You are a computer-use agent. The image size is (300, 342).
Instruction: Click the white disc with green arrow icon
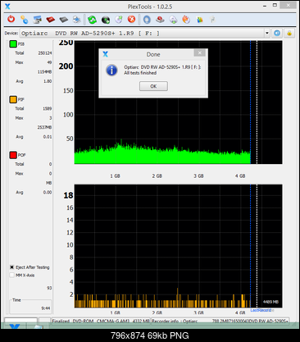[173, 20]
